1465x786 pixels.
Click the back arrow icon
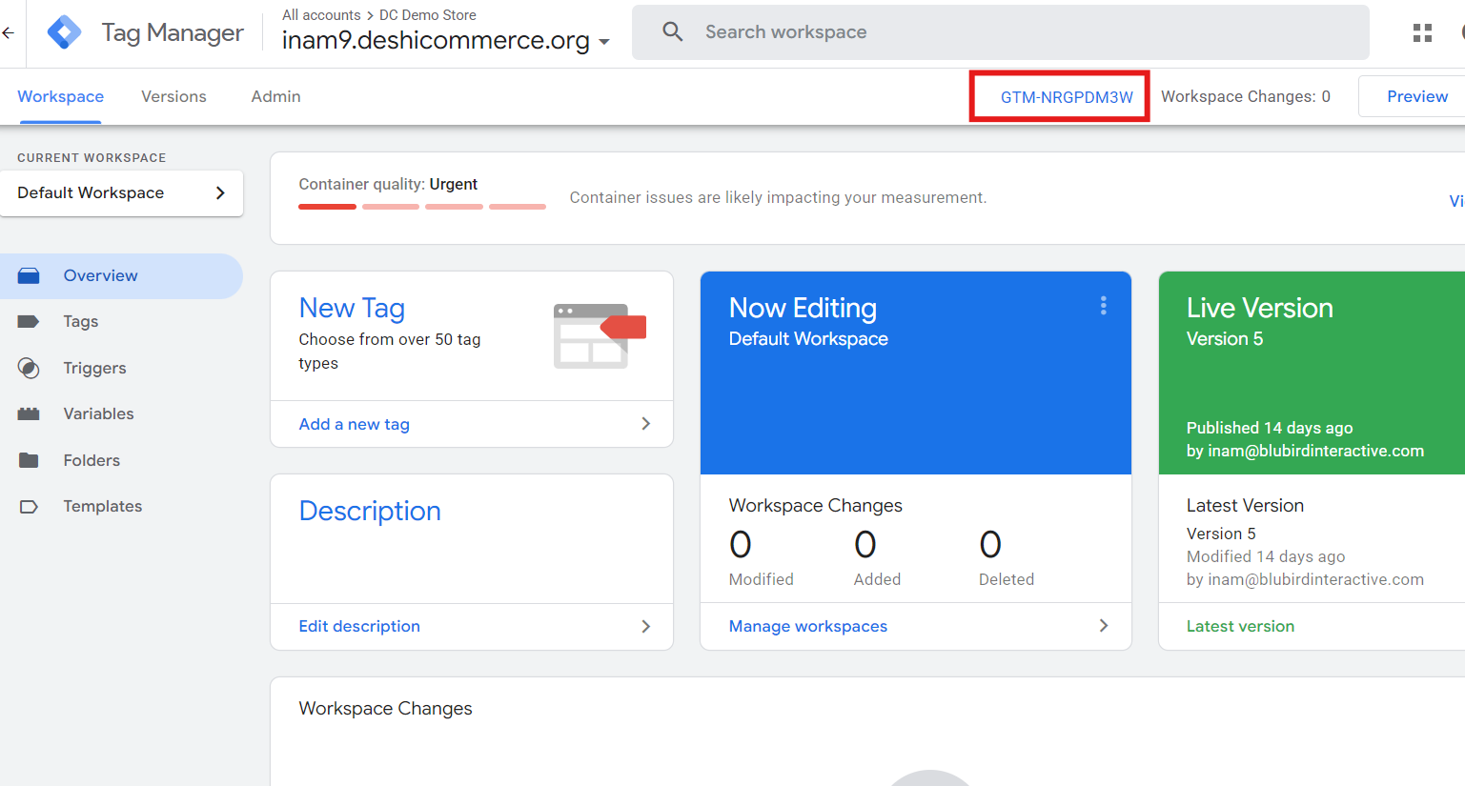click(8, 32)
